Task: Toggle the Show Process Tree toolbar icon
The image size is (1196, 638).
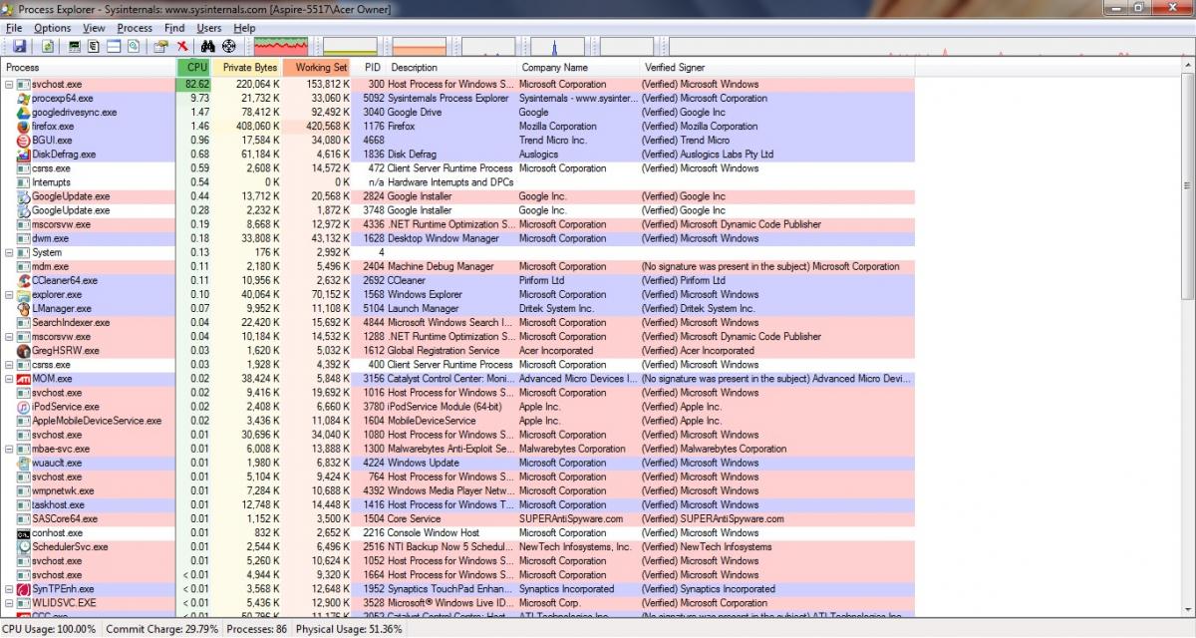Action: click(94, 46)
